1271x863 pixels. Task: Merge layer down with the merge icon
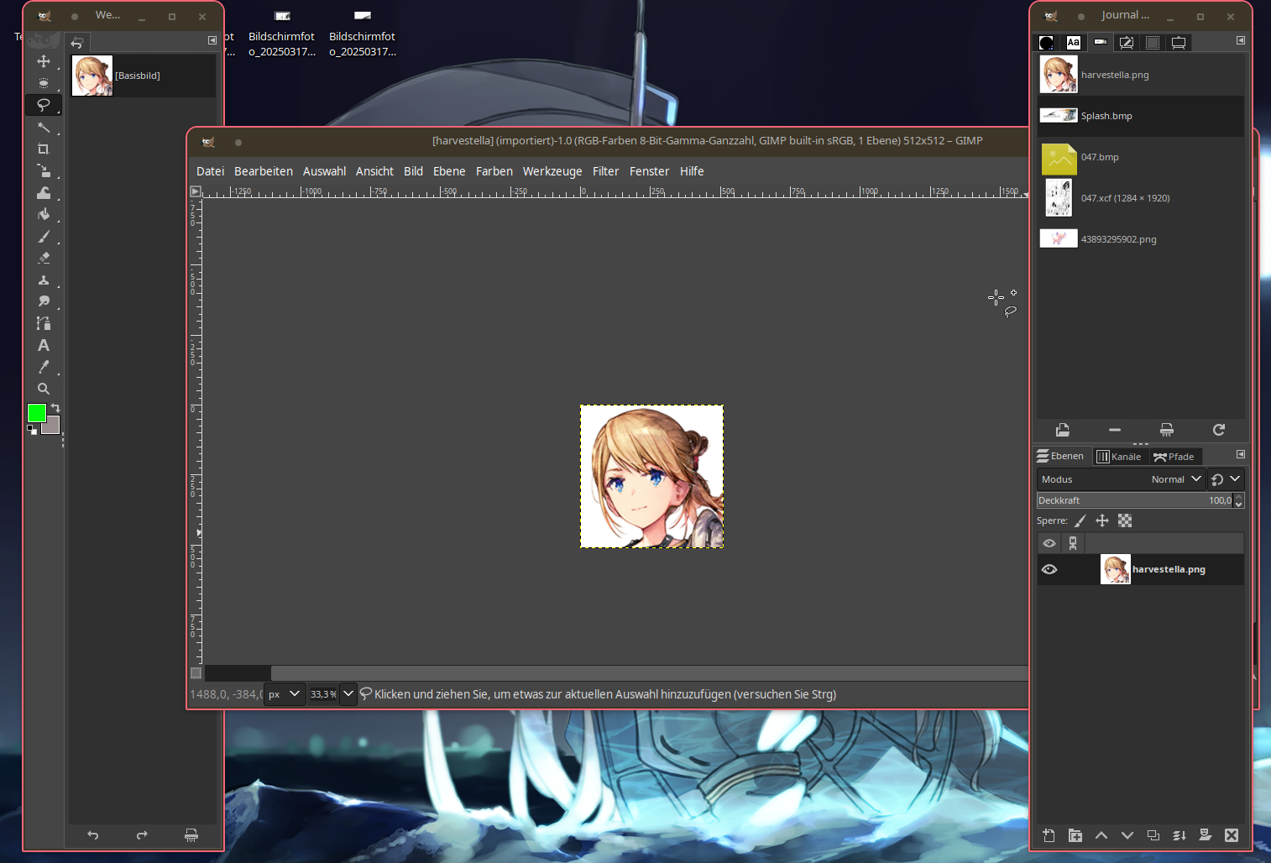pyautogui.click(x=1179, y=835)
